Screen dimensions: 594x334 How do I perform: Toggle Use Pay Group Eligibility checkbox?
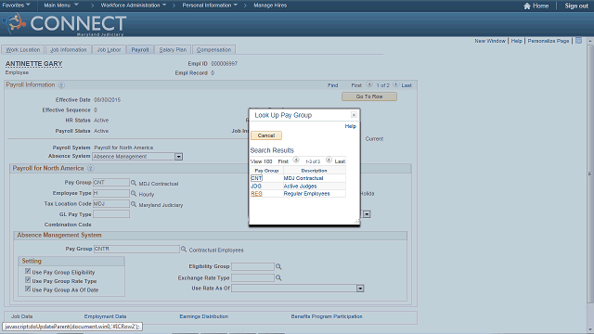pos(28,271)
